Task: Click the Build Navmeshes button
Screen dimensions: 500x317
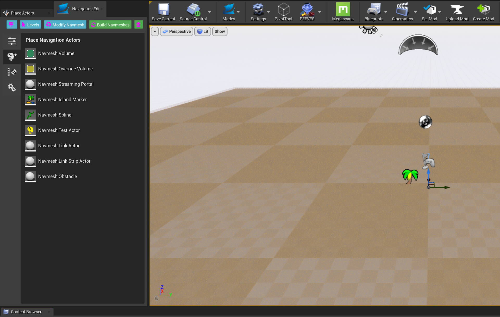Action: [x=110, y=25]
